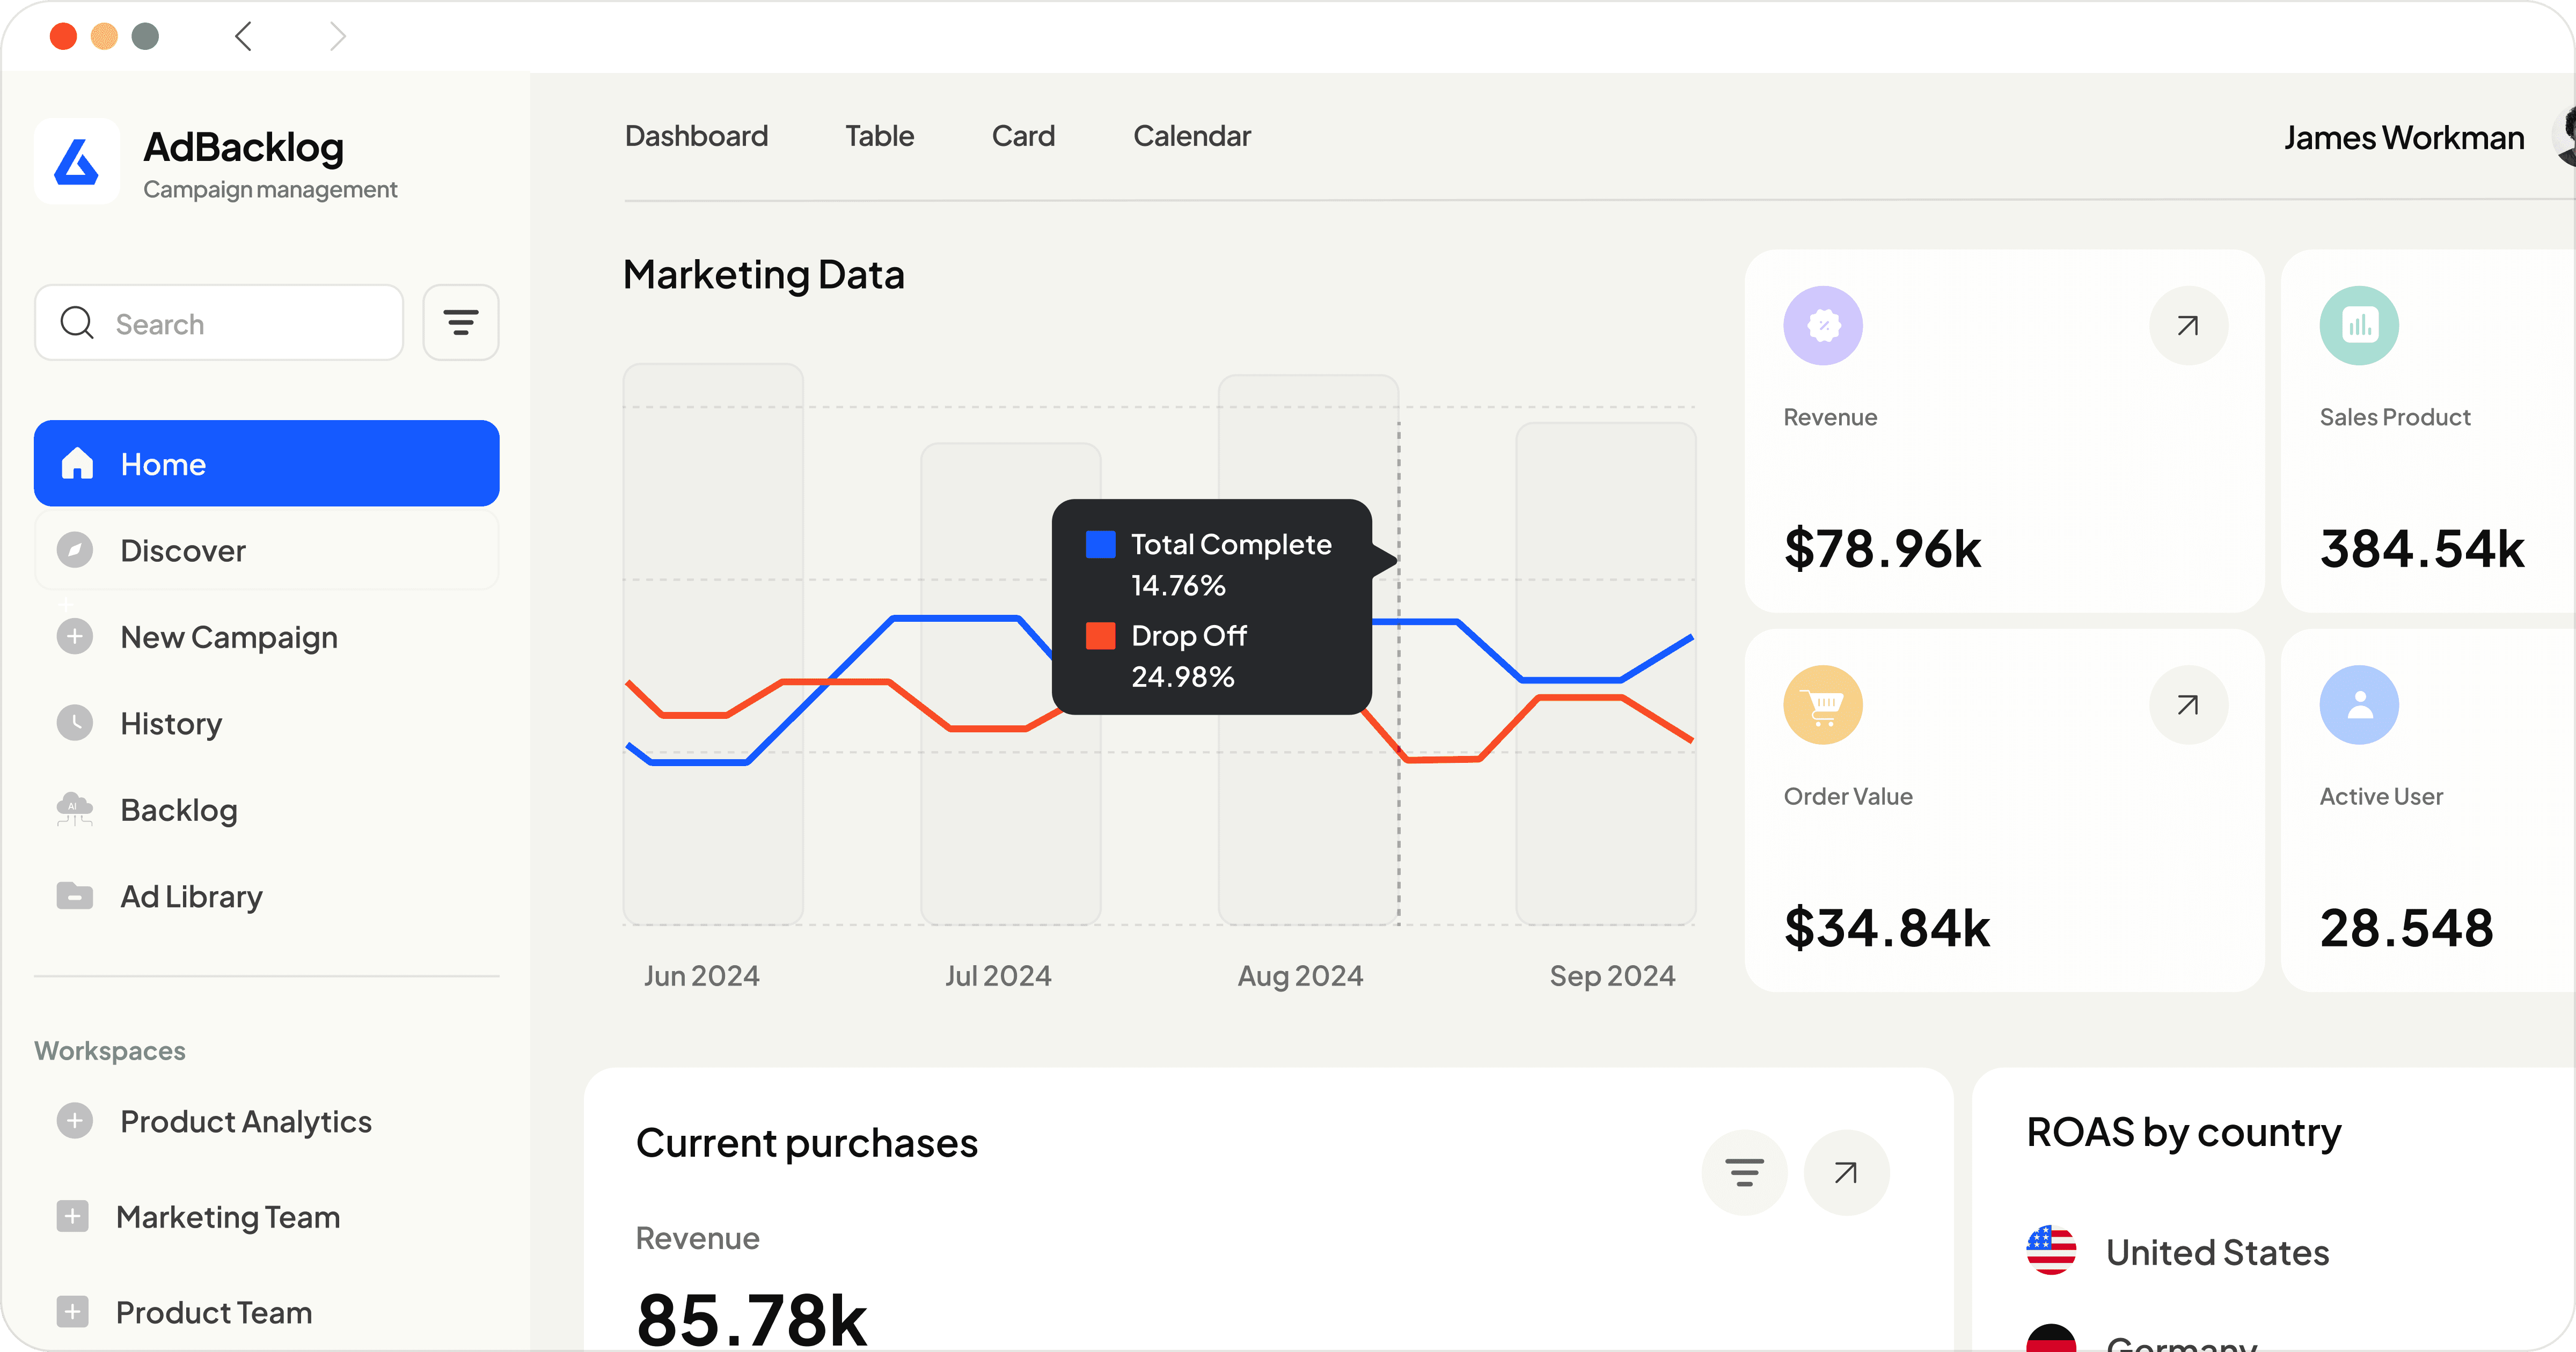
Task: Open the filter options for Current purchases
Action: point(1744,1172)
